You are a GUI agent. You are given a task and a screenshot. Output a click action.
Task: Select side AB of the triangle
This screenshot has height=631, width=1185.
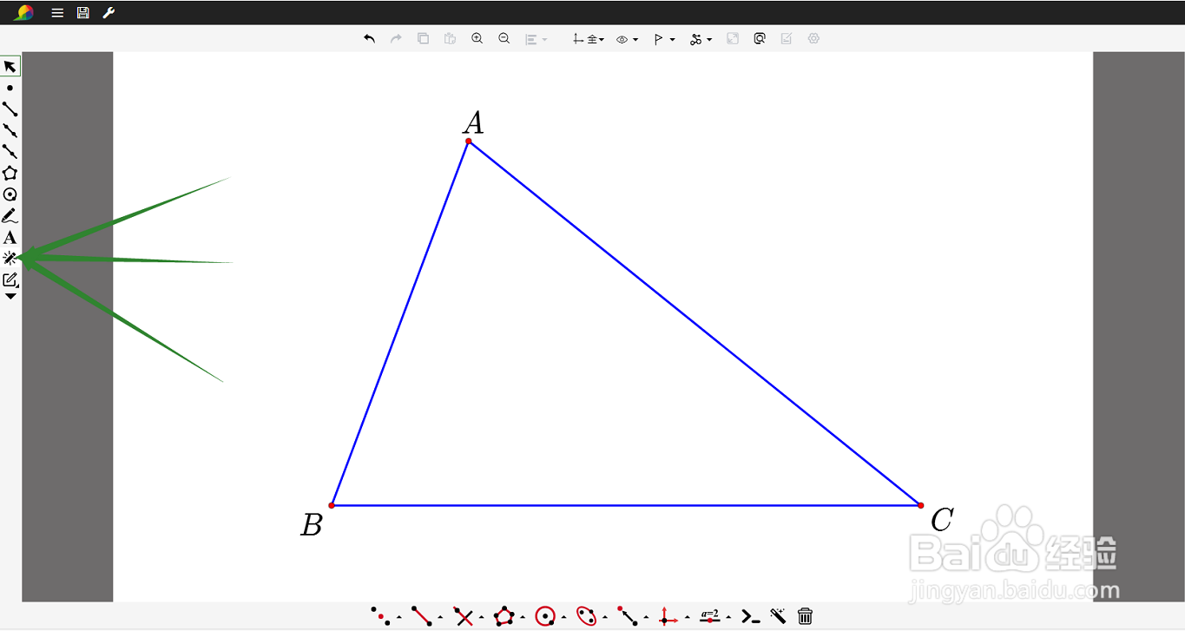400,323
